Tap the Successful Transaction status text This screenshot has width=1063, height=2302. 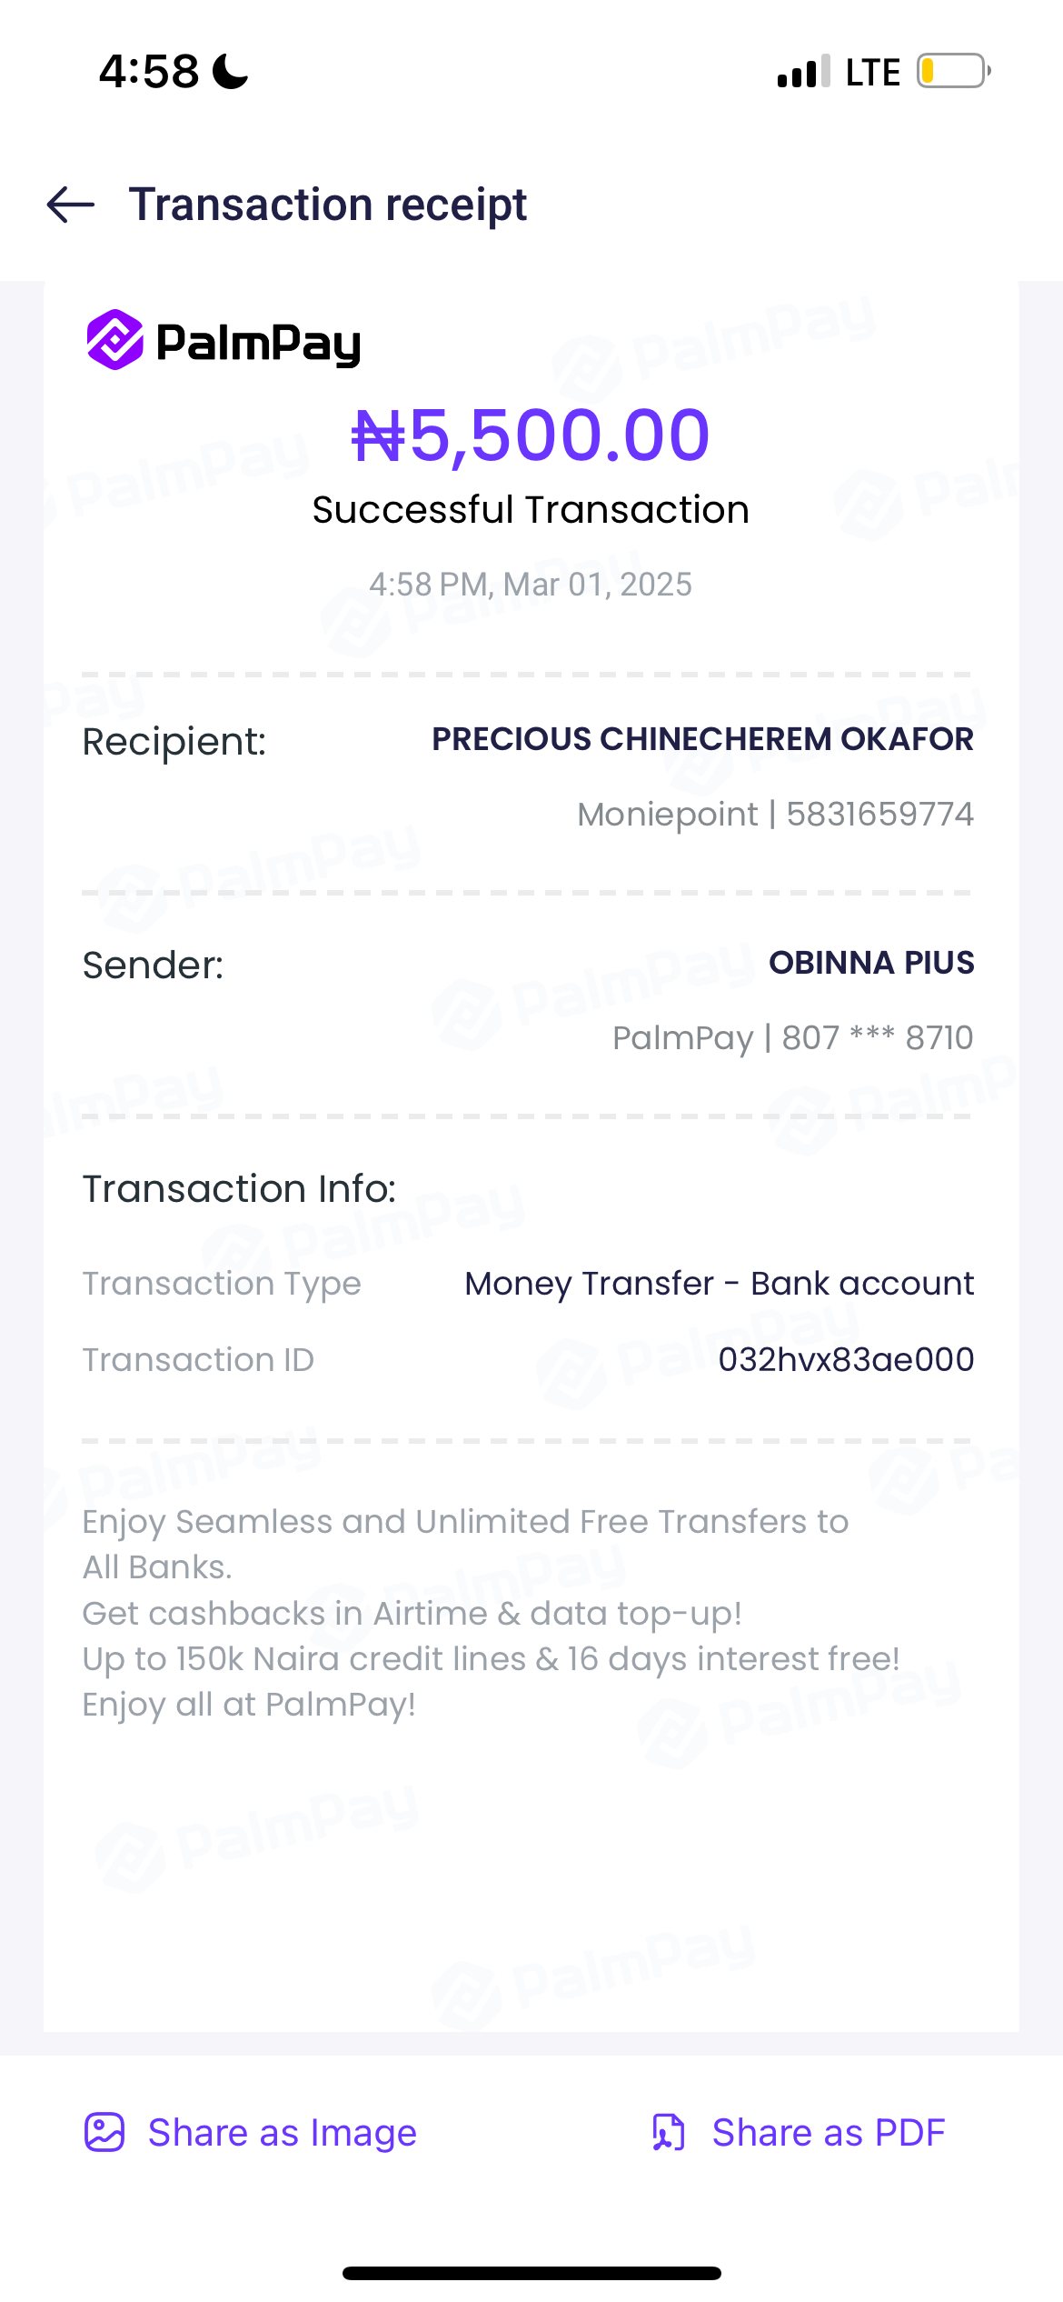coord(531,510)
